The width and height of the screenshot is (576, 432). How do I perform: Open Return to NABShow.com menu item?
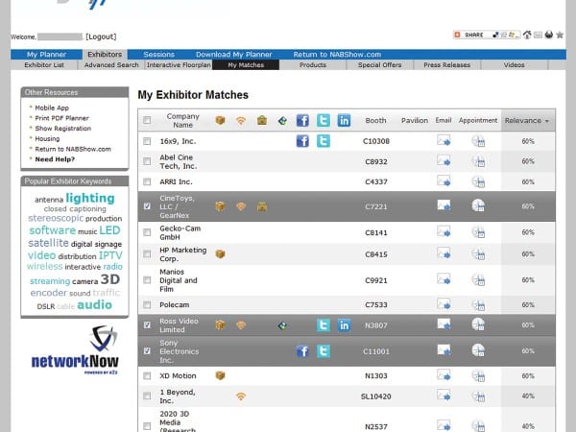click(337, 55)
